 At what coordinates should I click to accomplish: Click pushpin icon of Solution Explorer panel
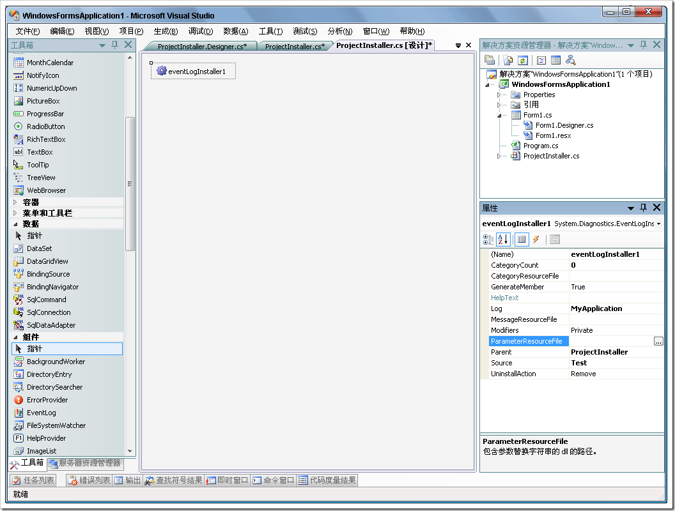point(643,45)
